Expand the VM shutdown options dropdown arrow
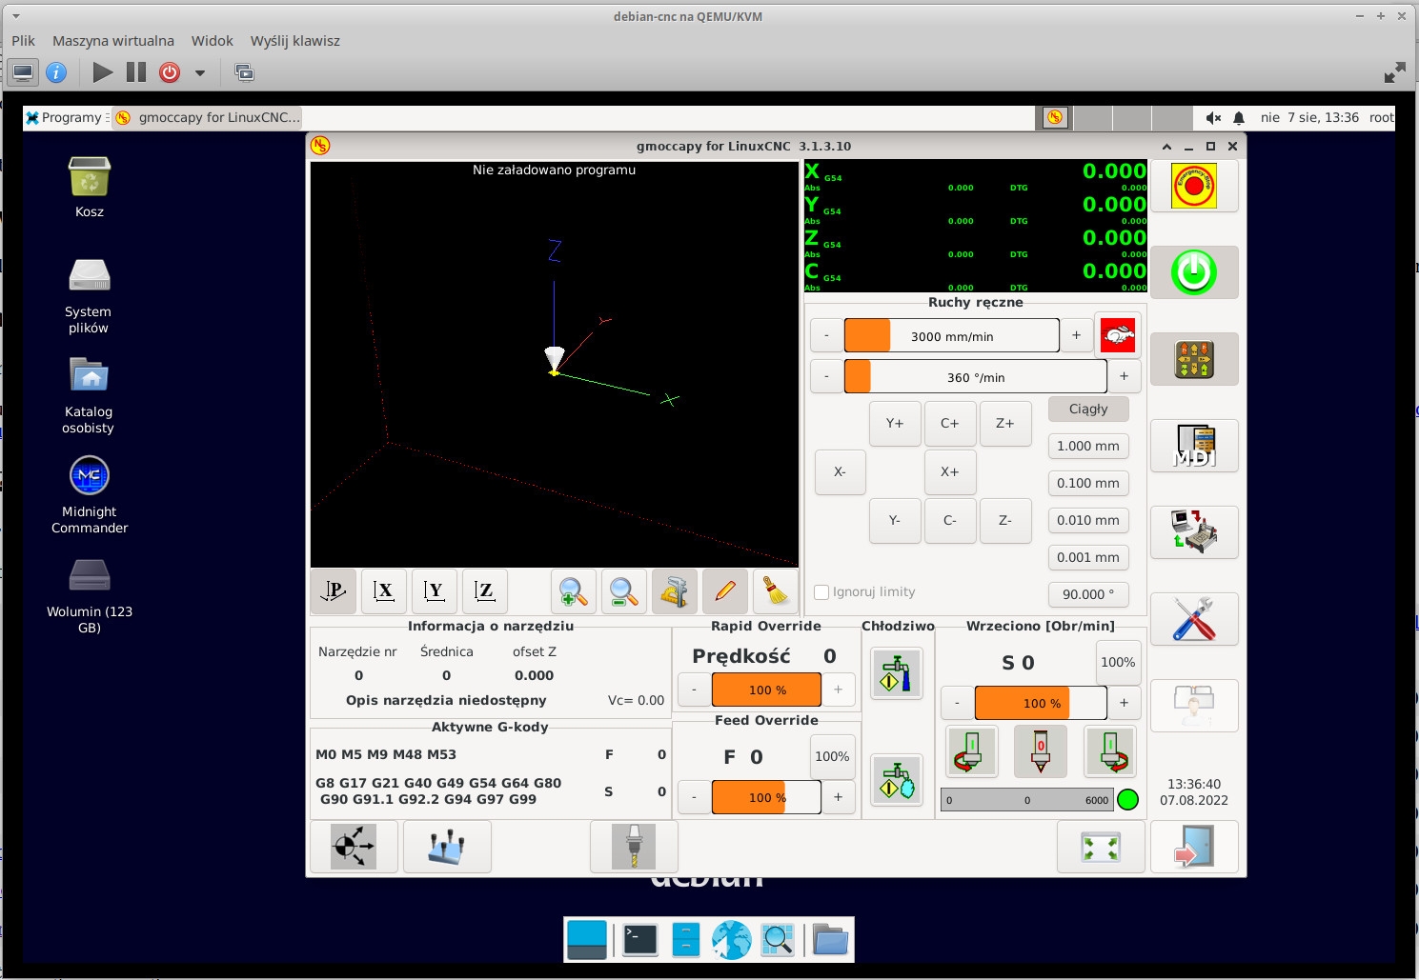 pyautogui.click(x=200, y=72)
